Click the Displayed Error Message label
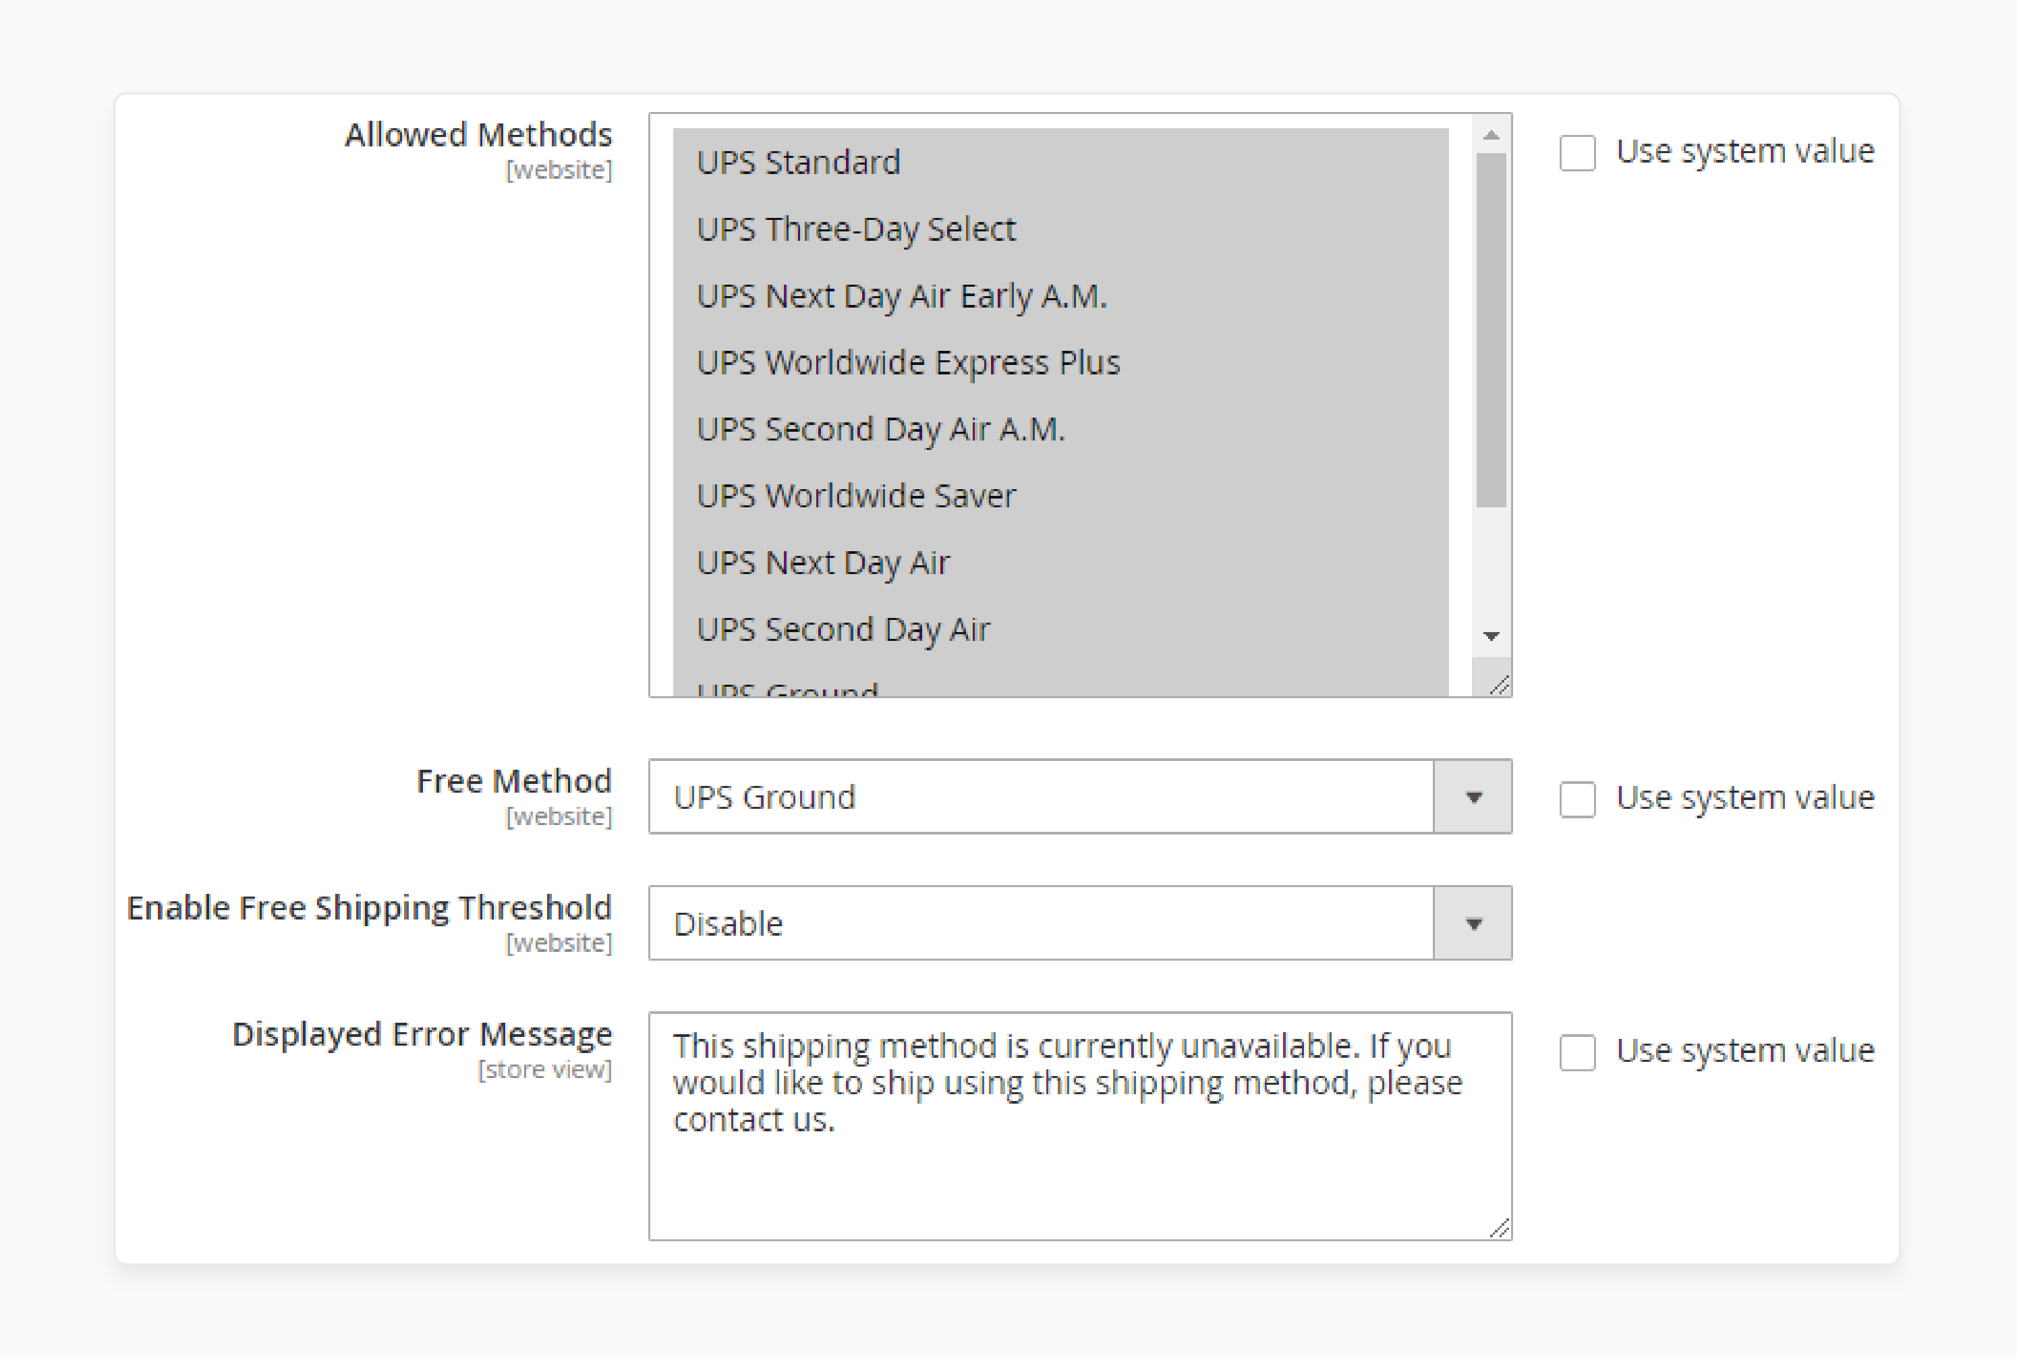 (423, 1035)
